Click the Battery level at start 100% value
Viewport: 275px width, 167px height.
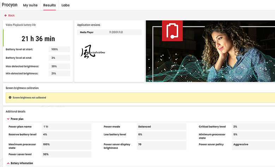point(59,49)
